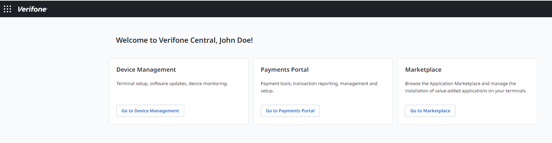Image resolution: width=552 pixels, height=143 pixels.
Task: Click the Verifone logo in header
Action: coord(33,9)
